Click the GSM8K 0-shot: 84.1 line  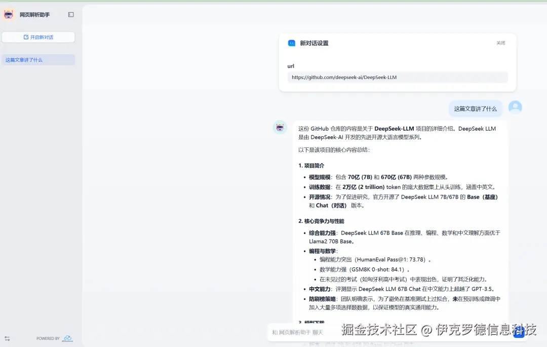(365, 269)
